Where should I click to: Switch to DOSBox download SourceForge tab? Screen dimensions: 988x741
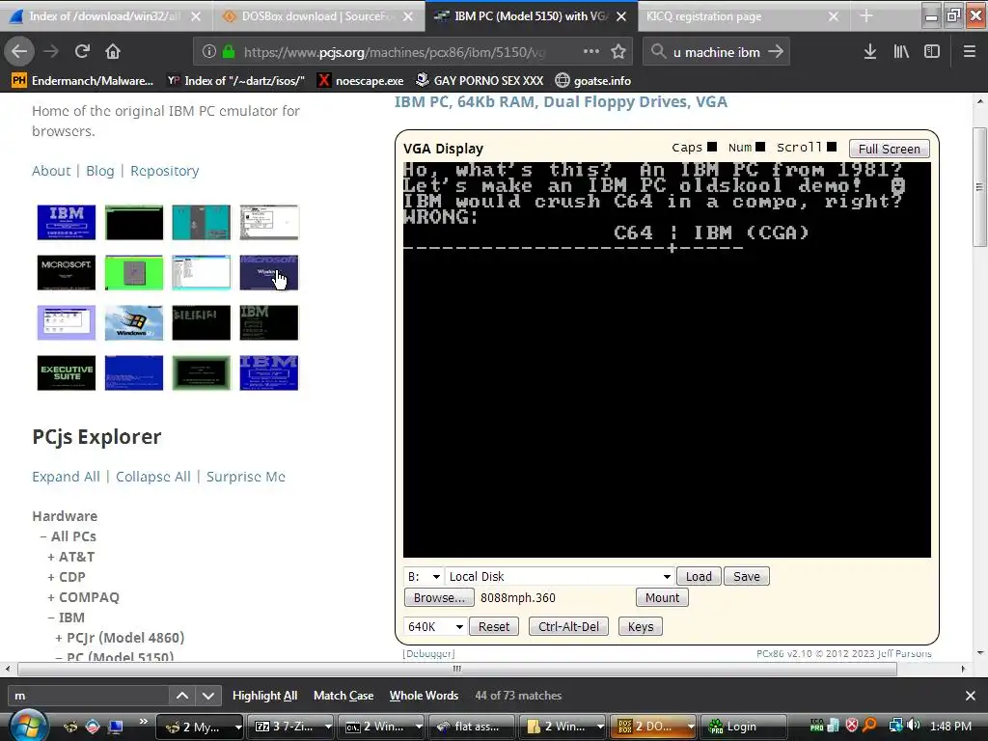(x=318, y=16)
